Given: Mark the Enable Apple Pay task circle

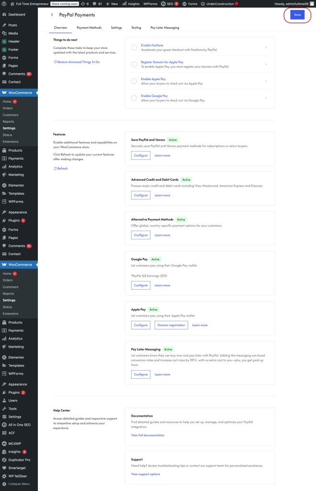Looking at the screenshot, I should pyautogui.click(x=134, y=82).
